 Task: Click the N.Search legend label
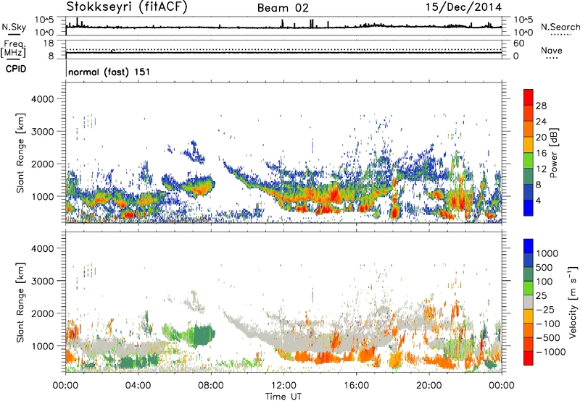point(560,27)
